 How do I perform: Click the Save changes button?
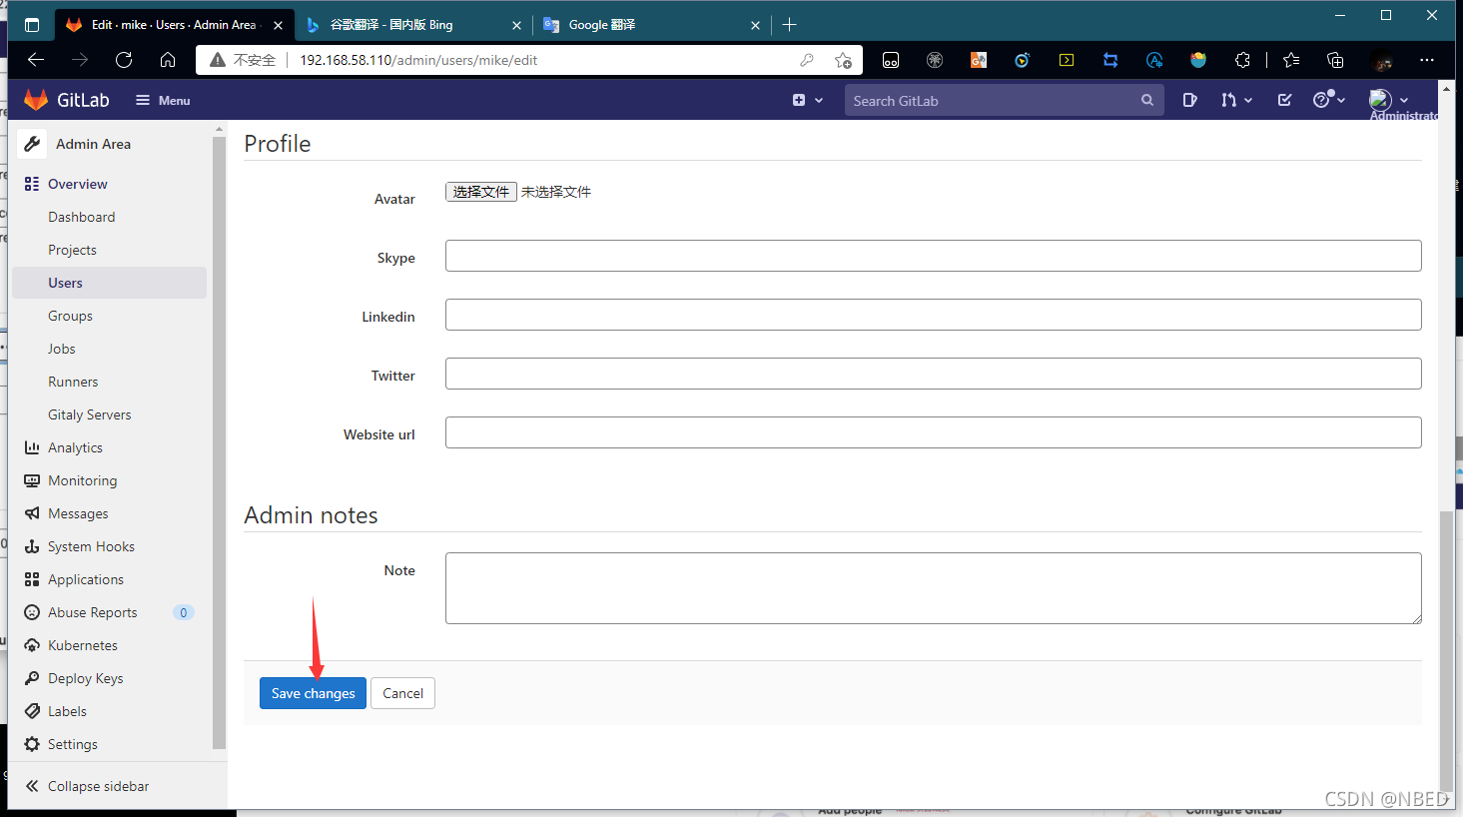[x=313, y=693]
